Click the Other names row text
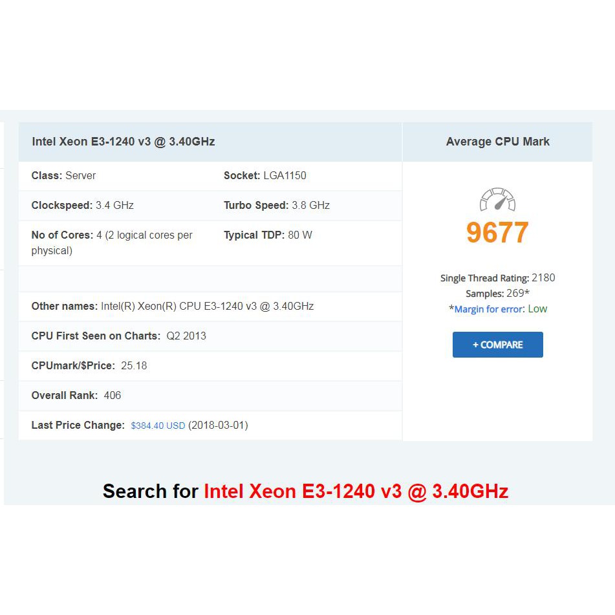The height and width of the screenshot is (615, 615). point(172,306)
